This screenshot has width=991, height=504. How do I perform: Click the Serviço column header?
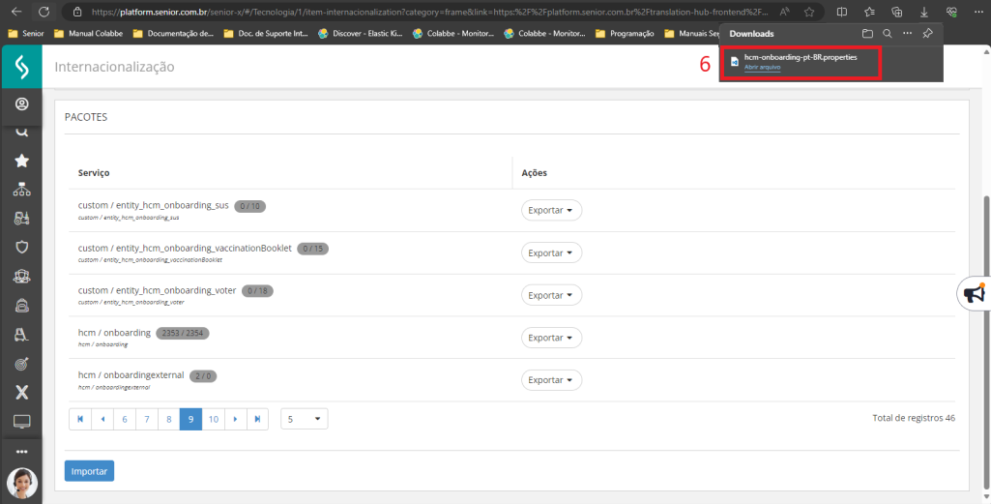coord(94,172)
